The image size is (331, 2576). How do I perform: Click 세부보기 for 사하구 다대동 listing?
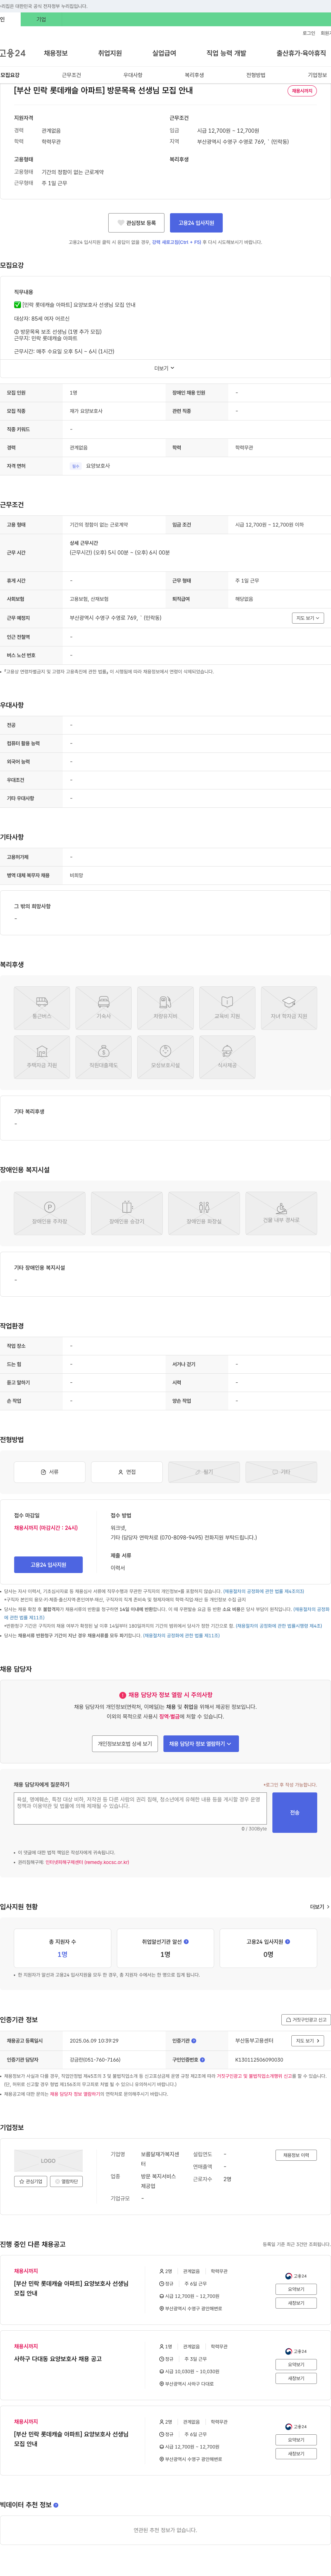(296, 2378)
